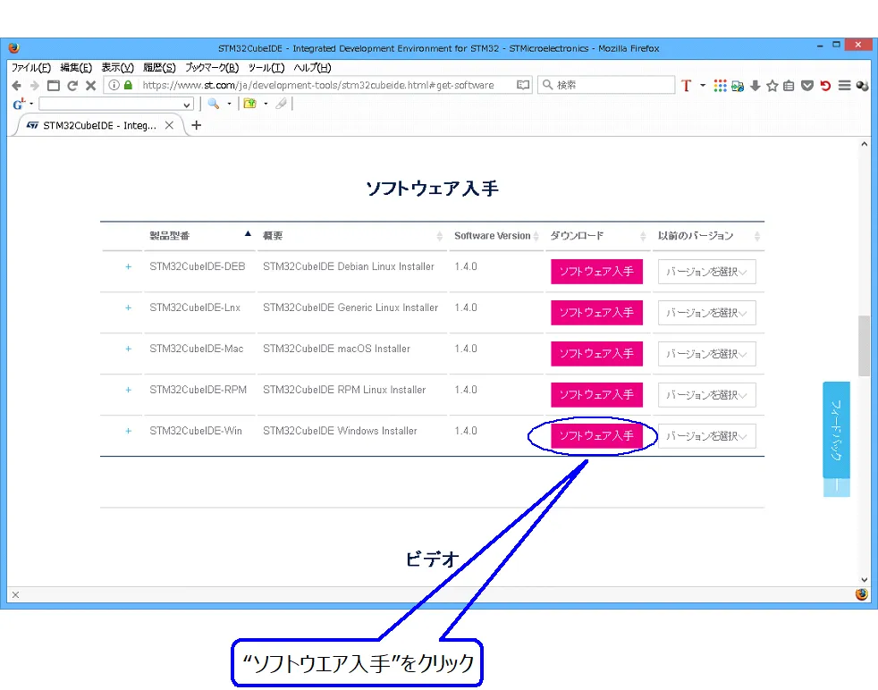Open the ツール(T) menu
Screen dimensions: 878x690
(x=266, y=68)
